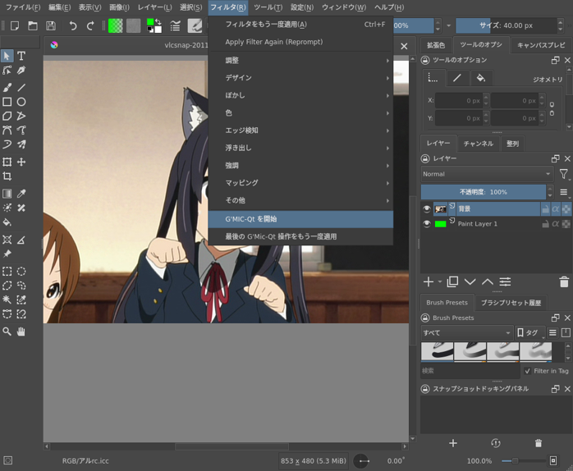573x471 pixels.
Task: Select the Polygon tool
Action: tap(7, 117)
